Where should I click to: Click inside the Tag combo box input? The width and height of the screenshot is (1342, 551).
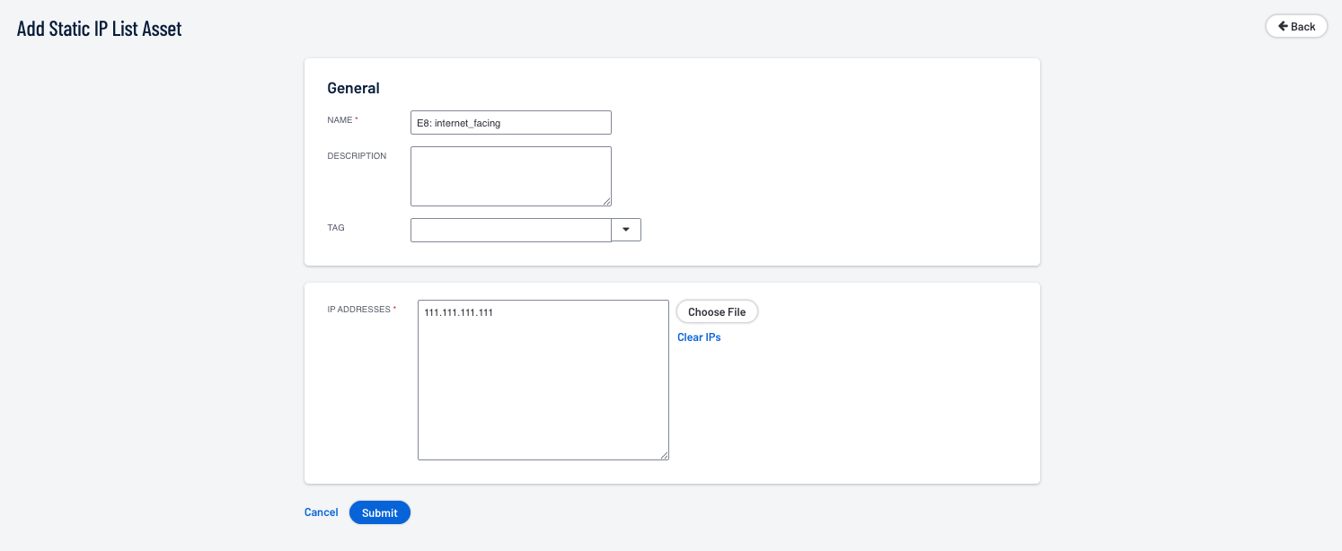510,230
